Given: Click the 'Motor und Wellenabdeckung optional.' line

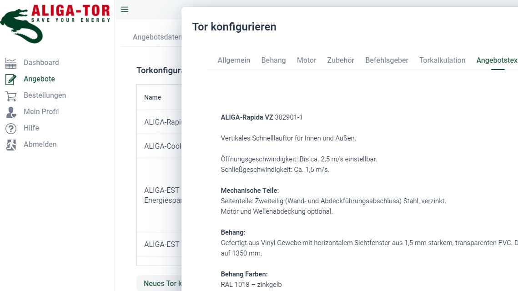Looking at the screenshot, I should point(277,211).
